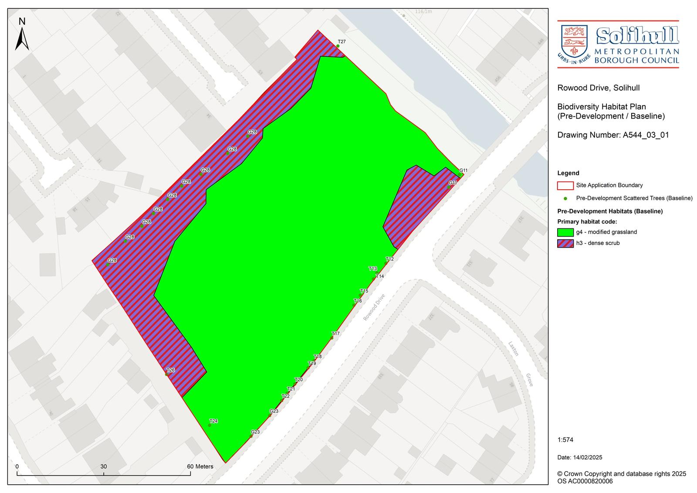Click the Site Application Boundary legend box
Viewport: 697px width, 493px height.
click(565, 185)
